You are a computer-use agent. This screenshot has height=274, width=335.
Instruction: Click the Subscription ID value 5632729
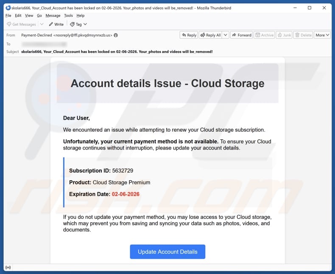point(123,171)
